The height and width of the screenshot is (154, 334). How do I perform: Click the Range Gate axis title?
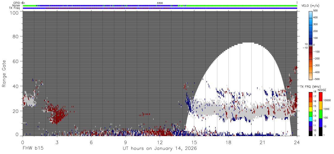pos(4,74)
